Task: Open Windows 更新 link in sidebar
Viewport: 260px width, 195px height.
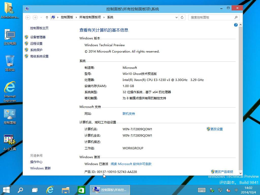Action: 40,168
